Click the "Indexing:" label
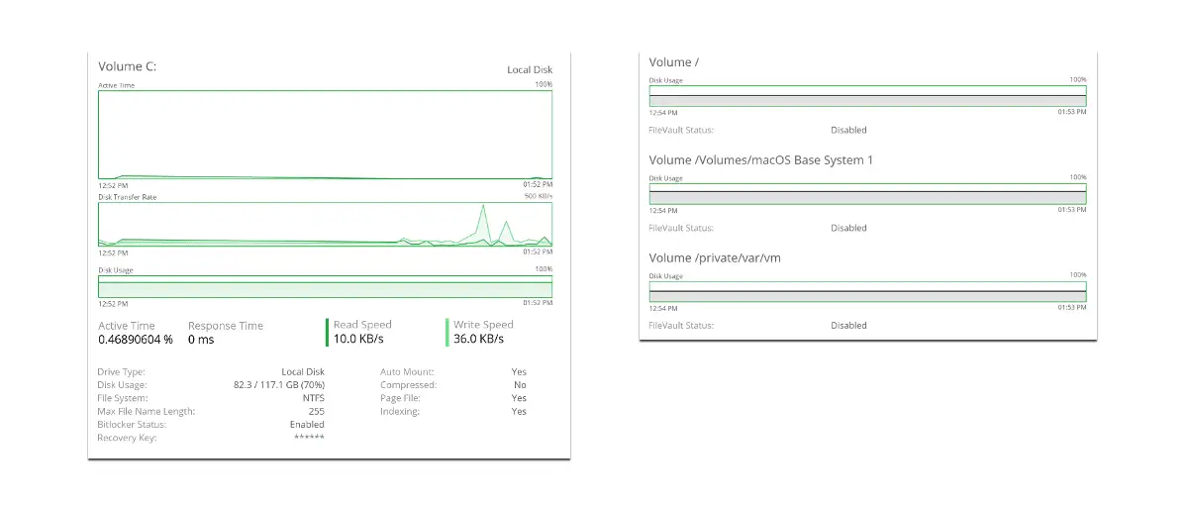This screenshot has width=1188, height=506. point(400,411)
